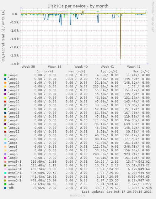
Task: Click the loop15 red legend swatch
Action: coord(5,102)
